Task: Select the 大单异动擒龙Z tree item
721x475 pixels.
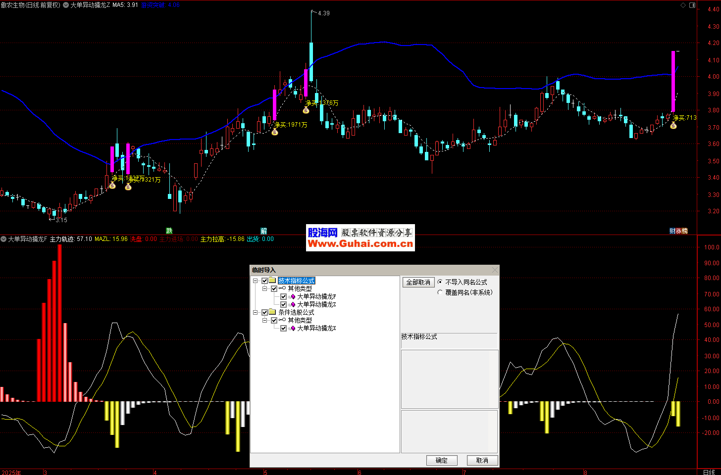Action: (x=316, y=305)
